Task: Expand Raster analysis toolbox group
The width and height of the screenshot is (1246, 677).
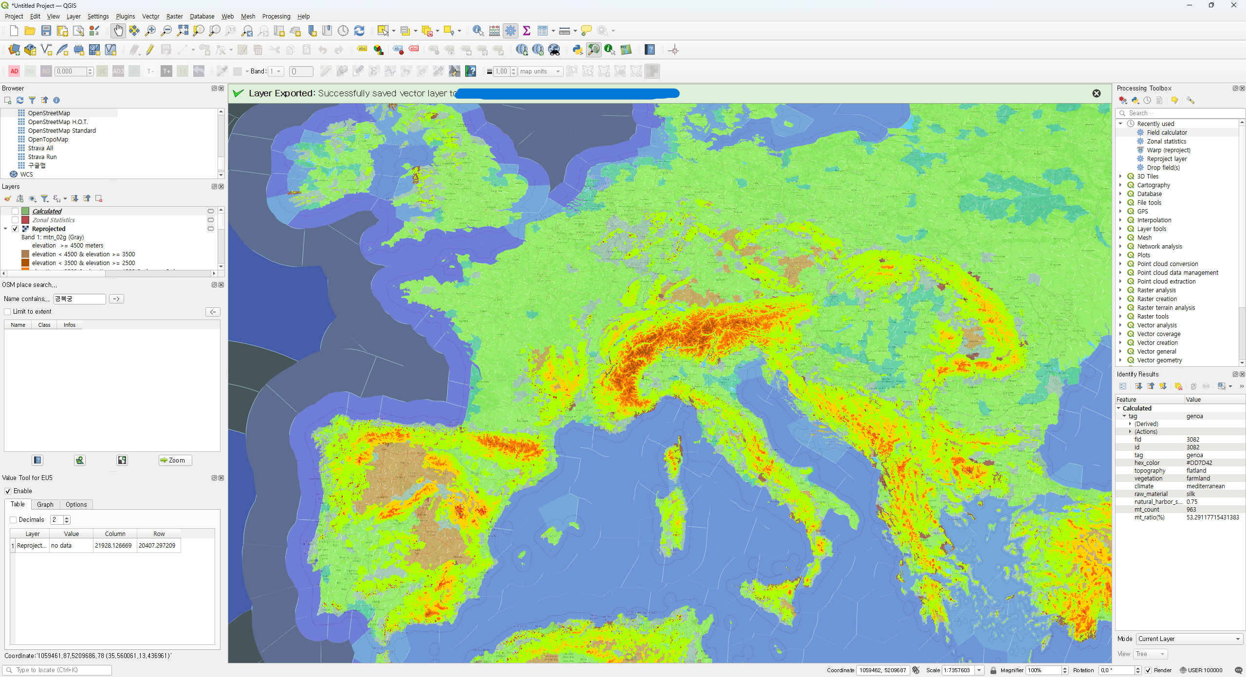Action: (1120, 290)
